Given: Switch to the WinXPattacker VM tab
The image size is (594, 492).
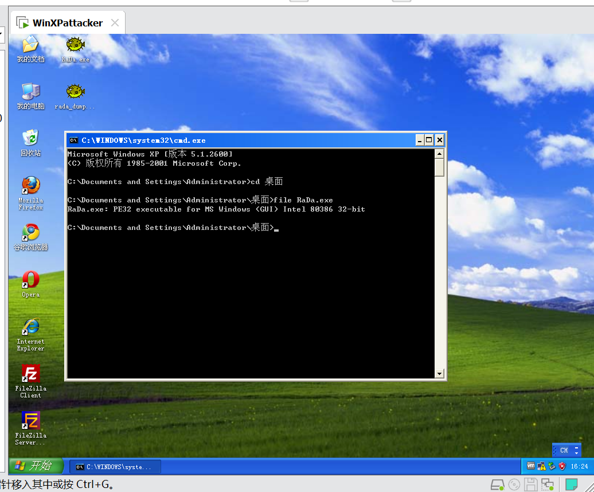Looking at the screenshot, I should [x=68, y=23].
